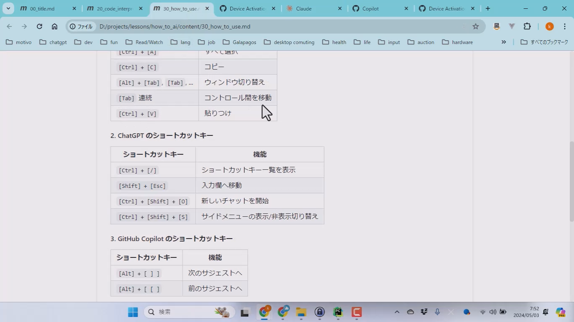Open the chatgpt bookmark folder
The width and height of the screenshot is (574, 322).
[x=53, y=42]
